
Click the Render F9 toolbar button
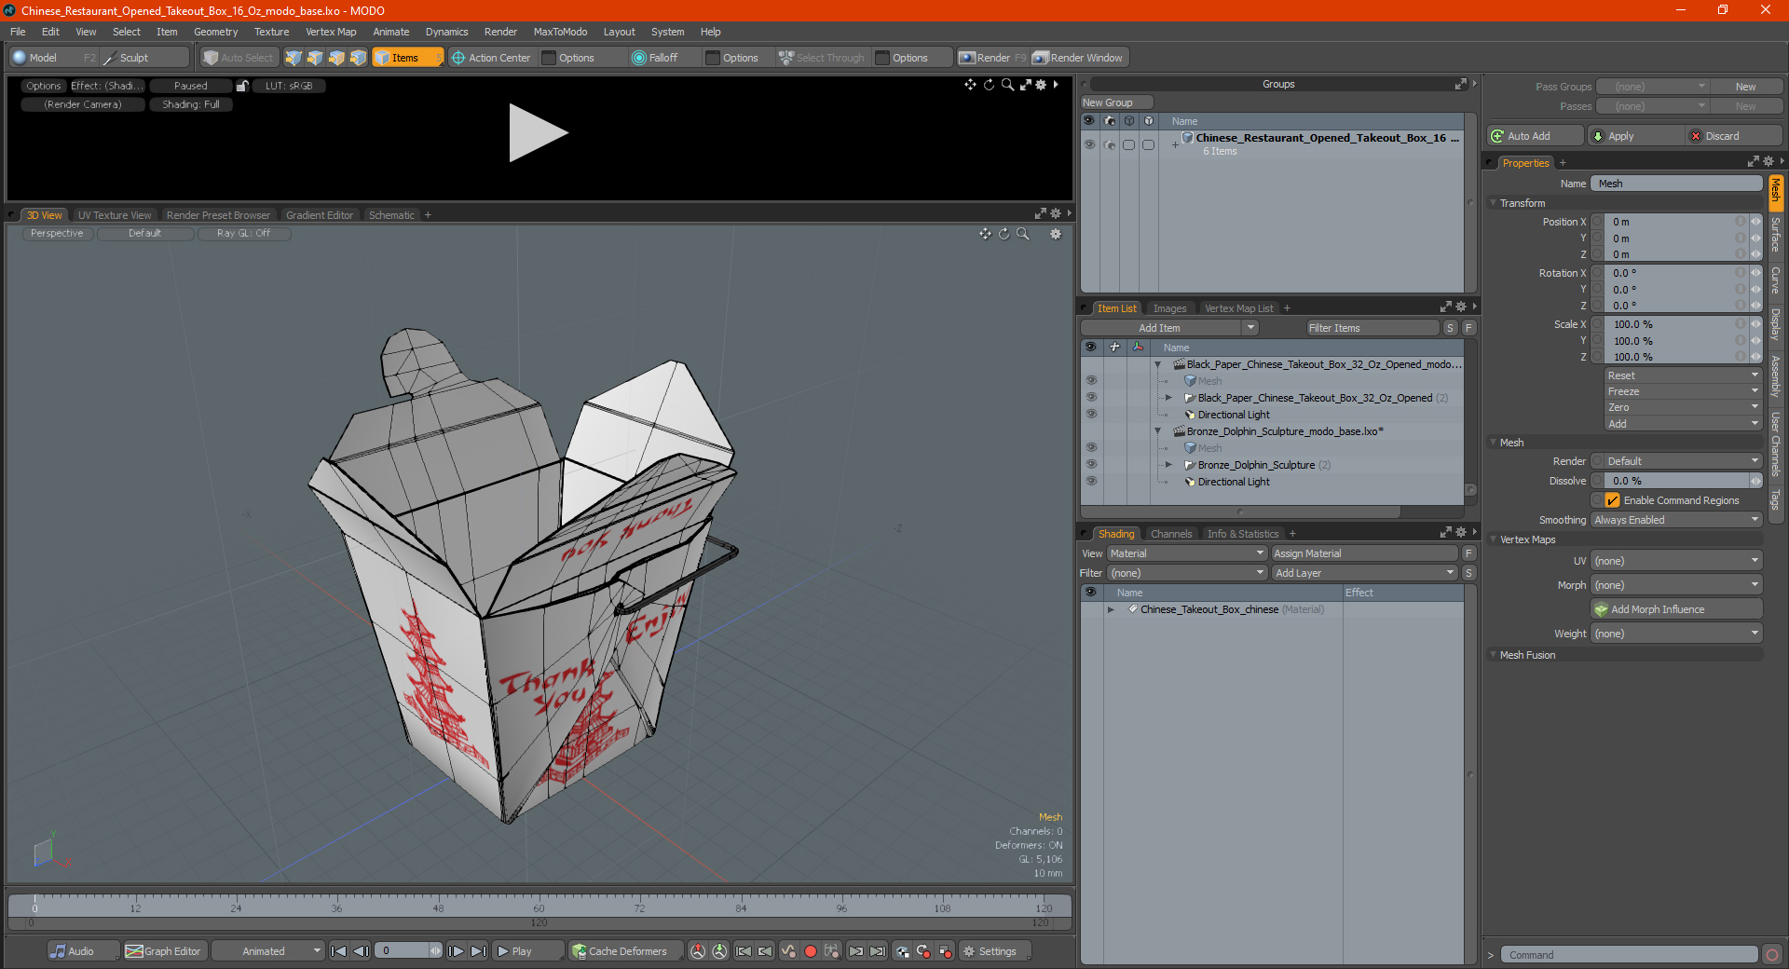[991, 58]
